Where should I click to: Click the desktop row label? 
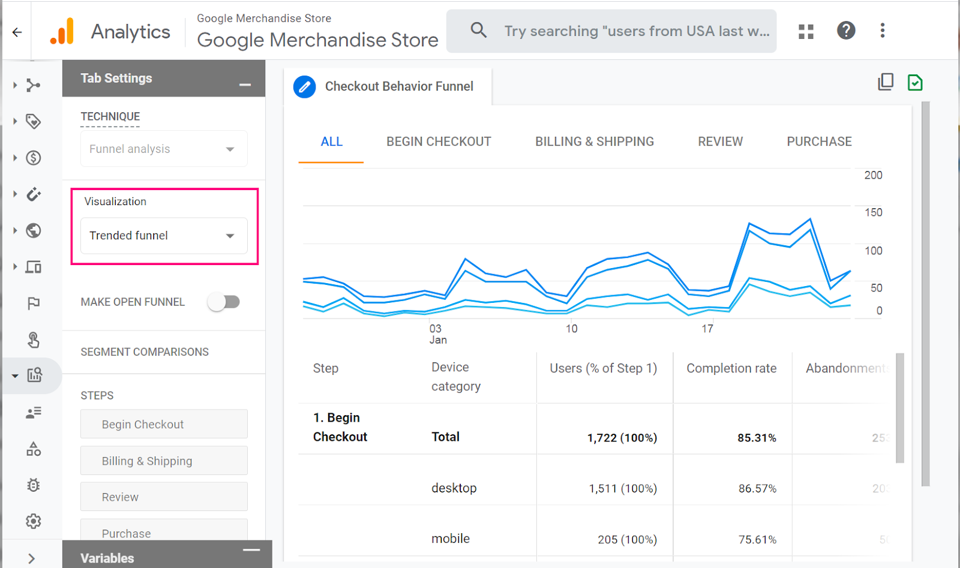coord(454,488)
